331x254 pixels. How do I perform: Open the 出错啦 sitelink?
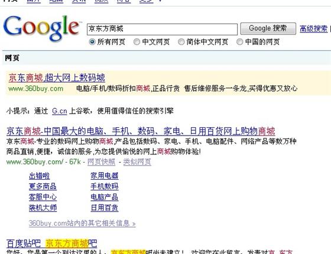point(39,176)
